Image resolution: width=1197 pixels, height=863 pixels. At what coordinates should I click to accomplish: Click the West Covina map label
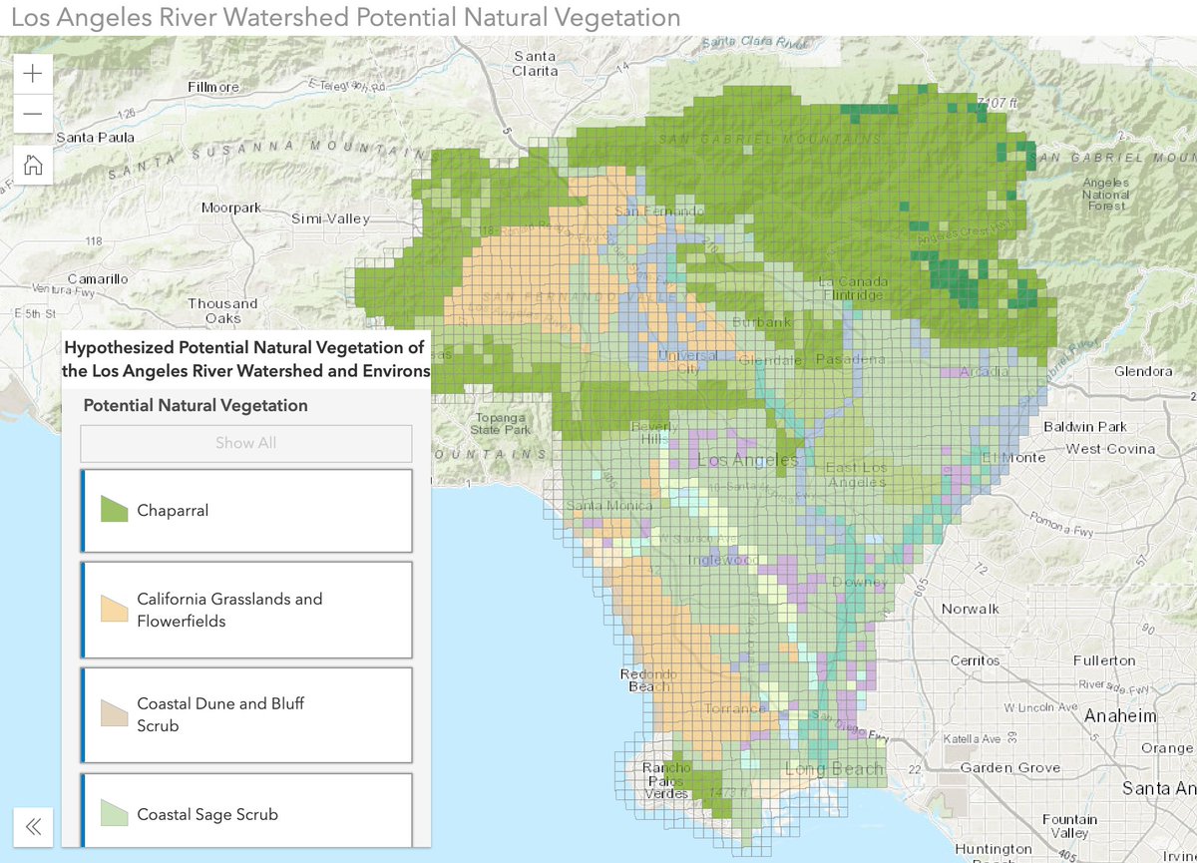1110,449
